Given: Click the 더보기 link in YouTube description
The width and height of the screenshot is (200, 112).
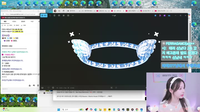Looking at the screenshot, I should pos(110,97).
